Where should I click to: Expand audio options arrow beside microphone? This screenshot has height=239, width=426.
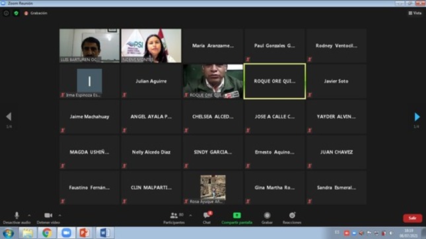tap(29, 215)
